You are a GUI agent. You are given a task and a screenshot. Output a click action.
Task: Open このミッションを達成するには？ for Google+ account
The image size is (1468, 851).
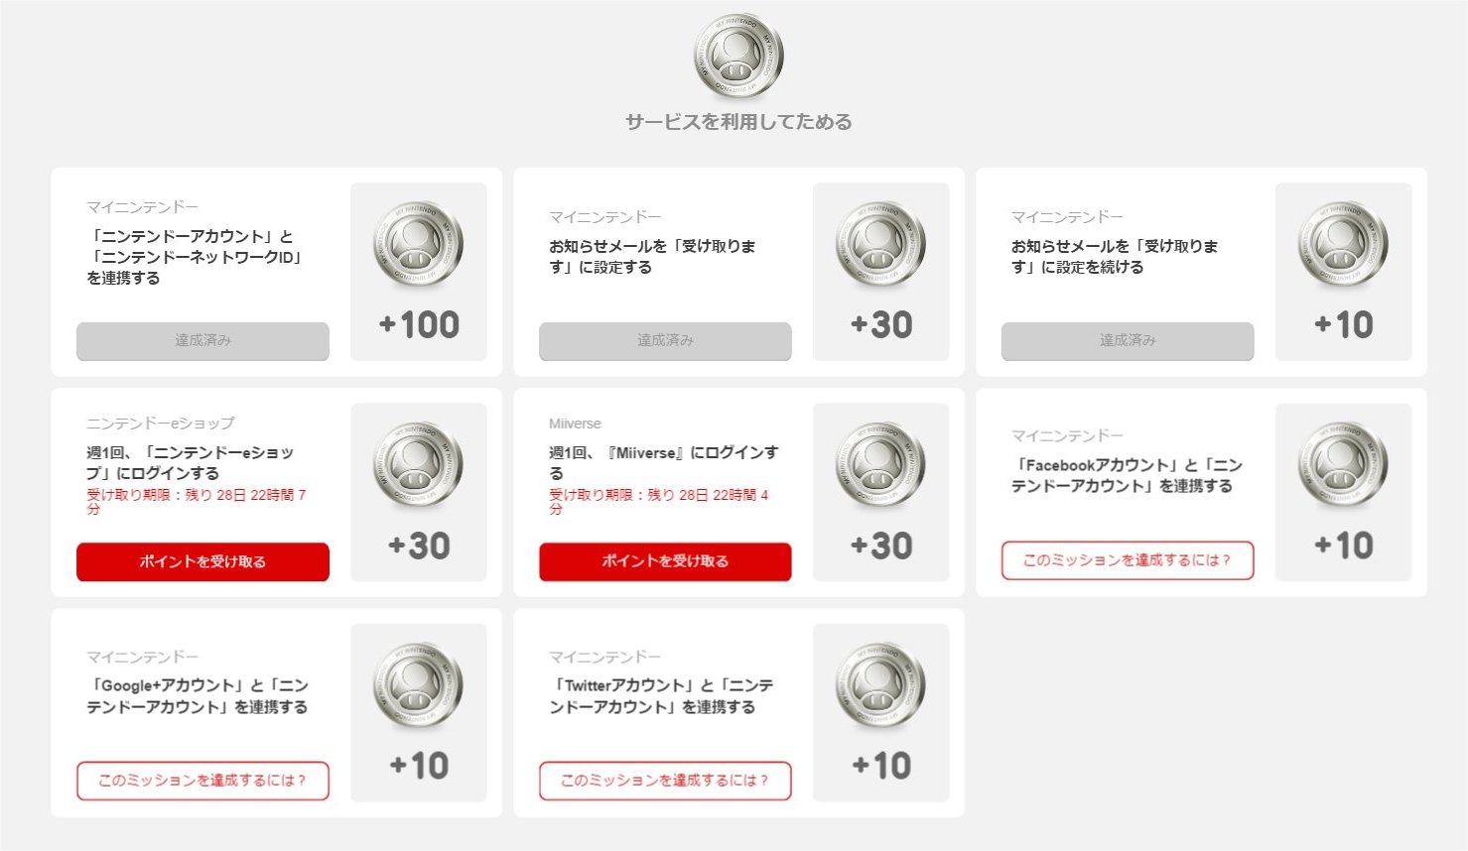pos(202,781)
